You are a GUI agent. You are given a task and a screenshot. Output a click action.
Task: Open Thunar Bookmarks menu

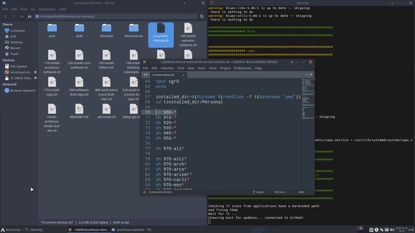[47, 9]
